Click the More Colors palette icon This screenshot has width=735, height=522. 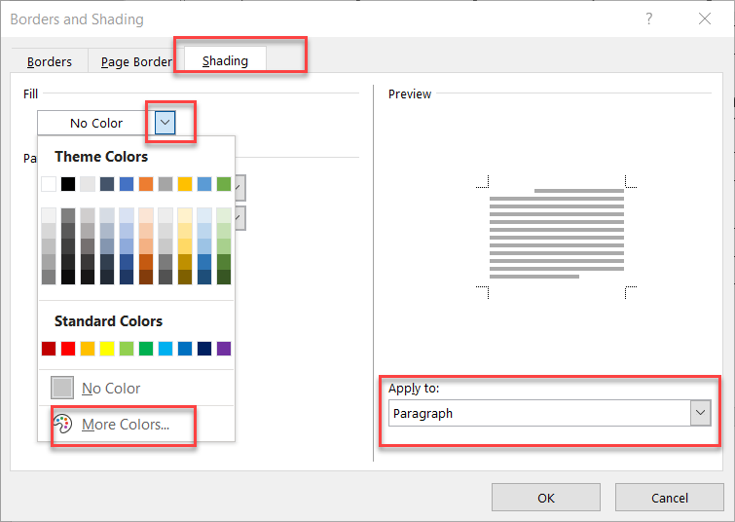tap(62, 424)
